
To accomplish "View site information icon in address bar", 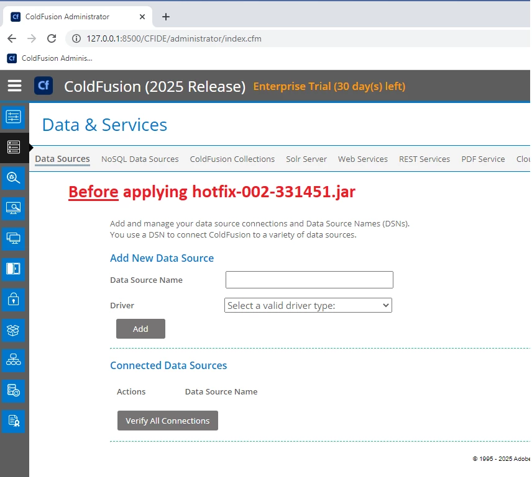I will (76, 38).
